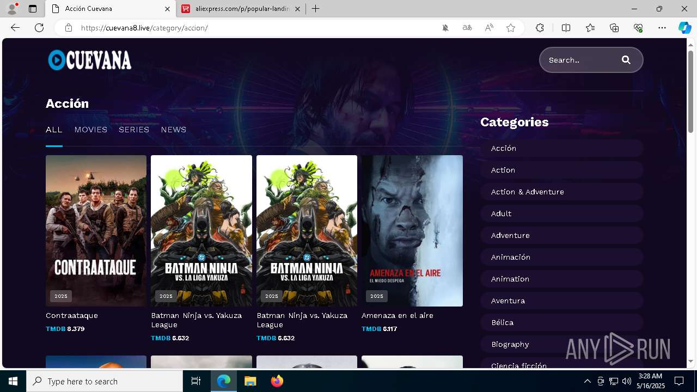The width and height of the screenshot is (697, 392).
Task: Open the browser profile icon
Action: click(12, 9)
